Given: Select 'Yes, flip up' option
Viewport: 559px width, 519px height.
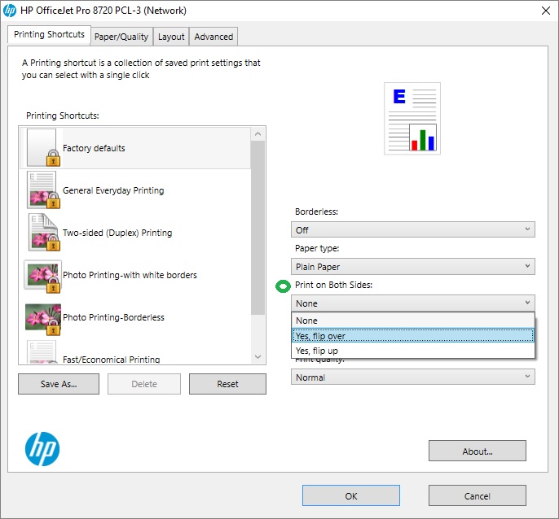Looking at the screenshot, I should (412, 351).
